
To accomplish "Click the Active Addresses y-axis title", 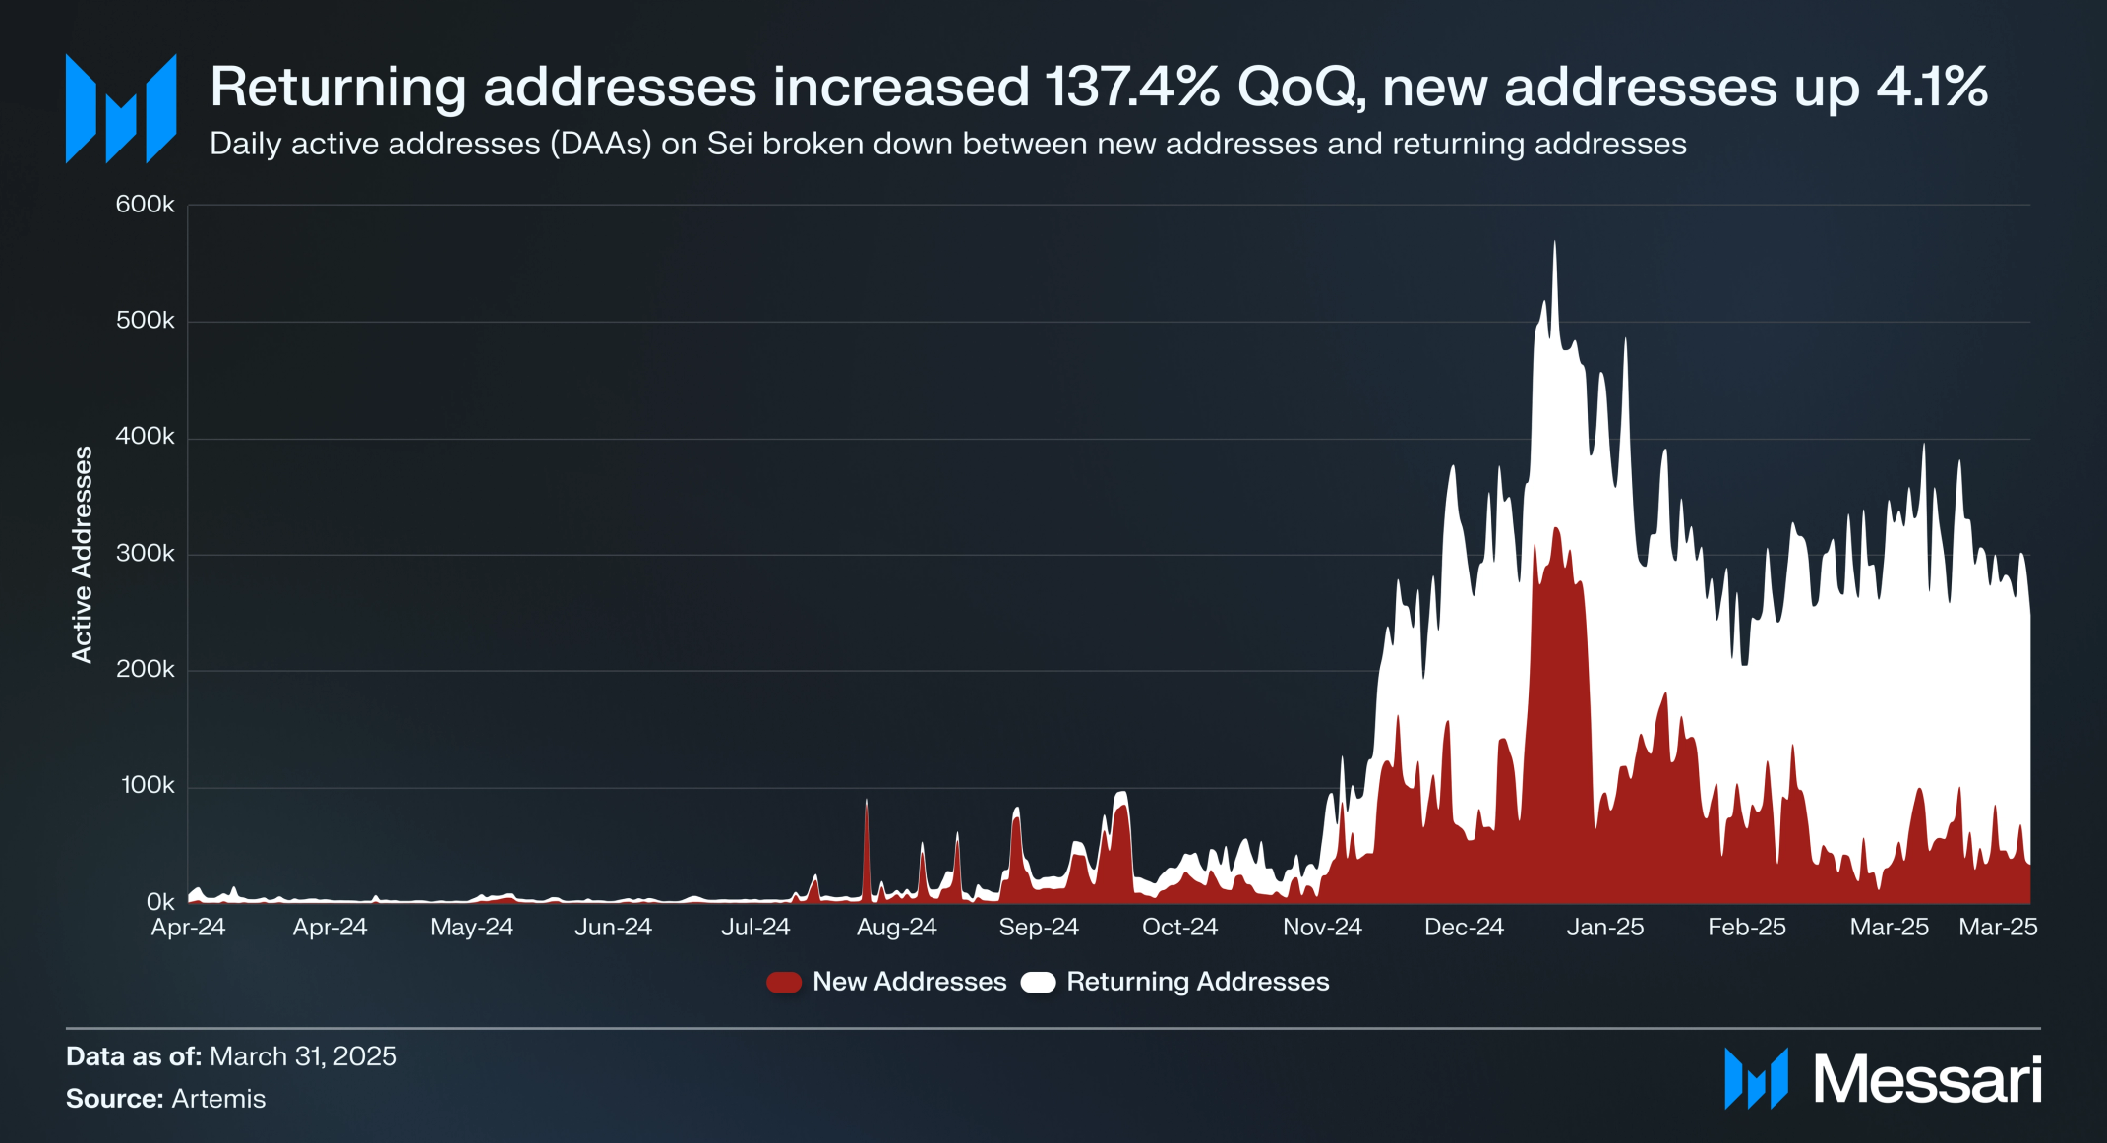I will click(x=83, y=555).
